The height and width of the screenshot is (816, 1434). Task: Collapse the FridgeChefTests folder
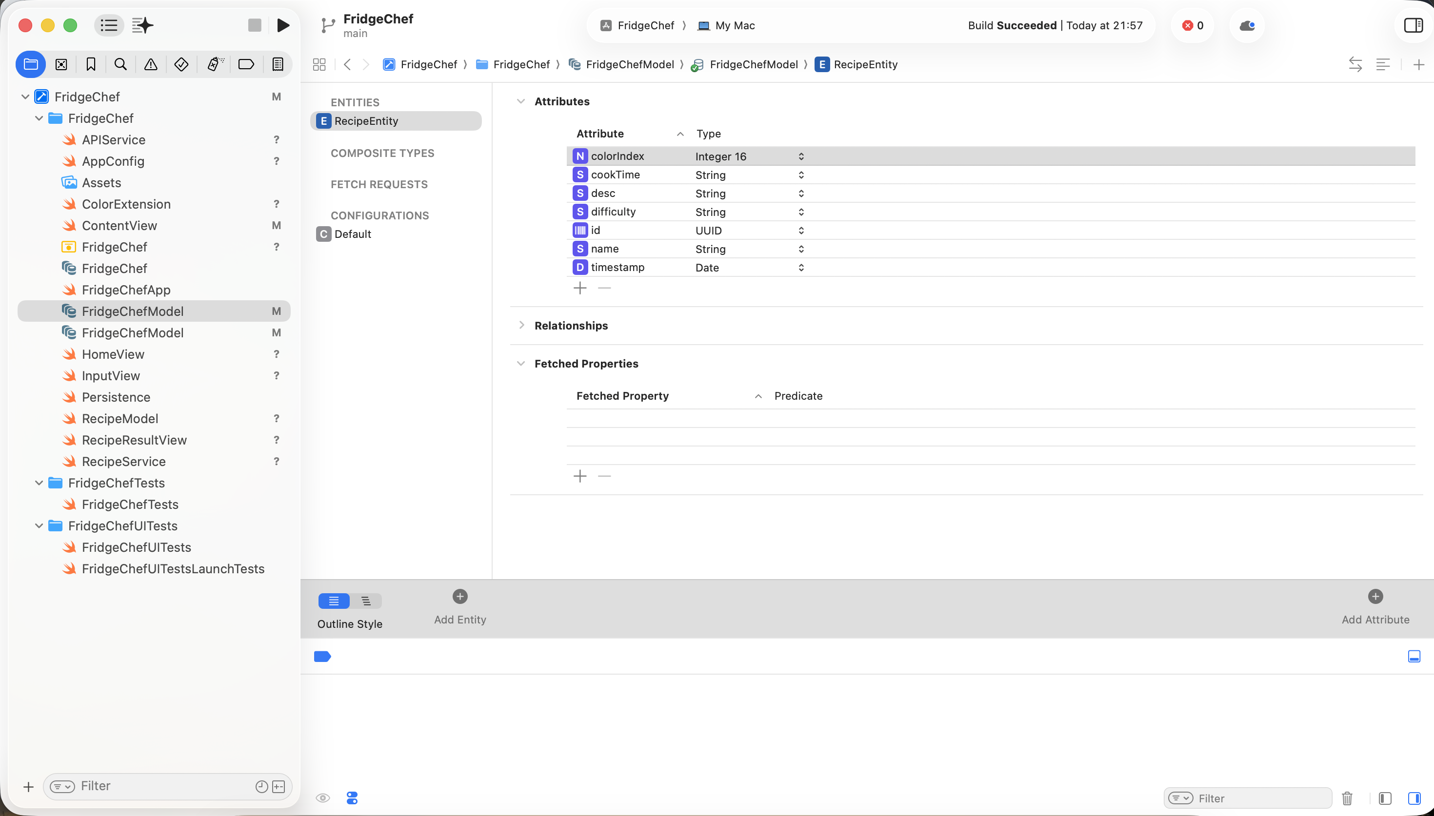click(x=39, y=483)
